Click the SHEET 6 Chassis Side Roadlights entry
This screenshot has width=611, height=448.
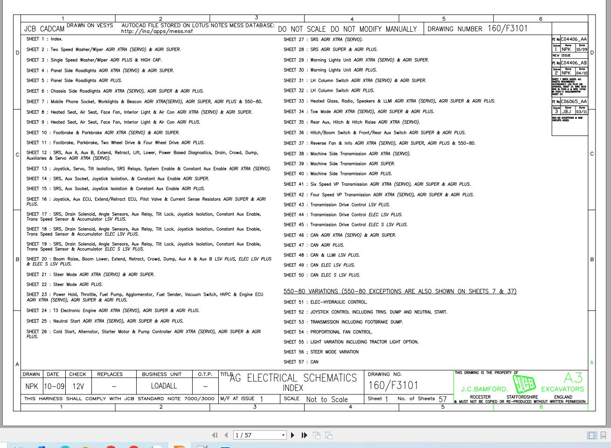[115, 91]
